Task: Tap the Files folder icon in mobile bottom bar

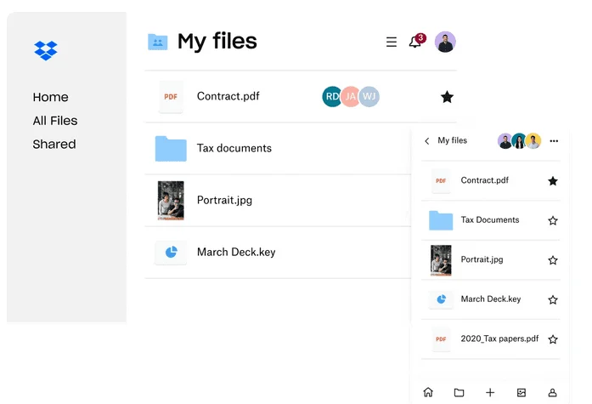Action: [x=460, y=393]
